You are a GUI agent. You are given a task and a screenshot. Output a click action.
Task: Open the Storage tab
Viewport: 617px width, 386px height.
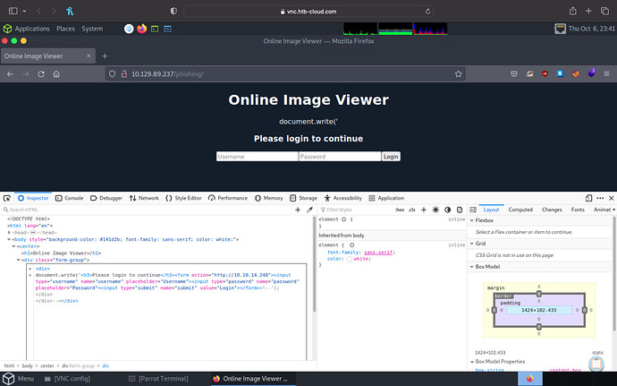303,198
